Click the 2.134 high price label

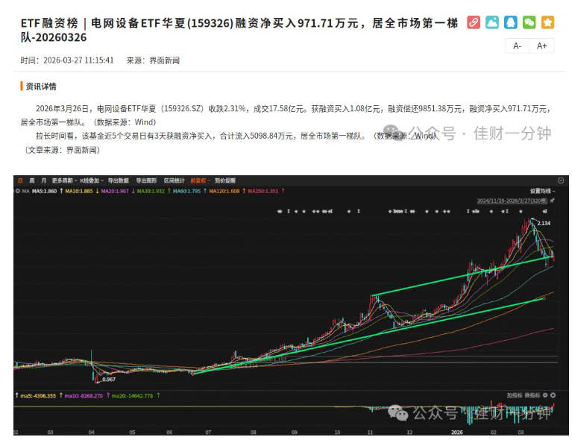pyautogui.click(x=544, y=223)
